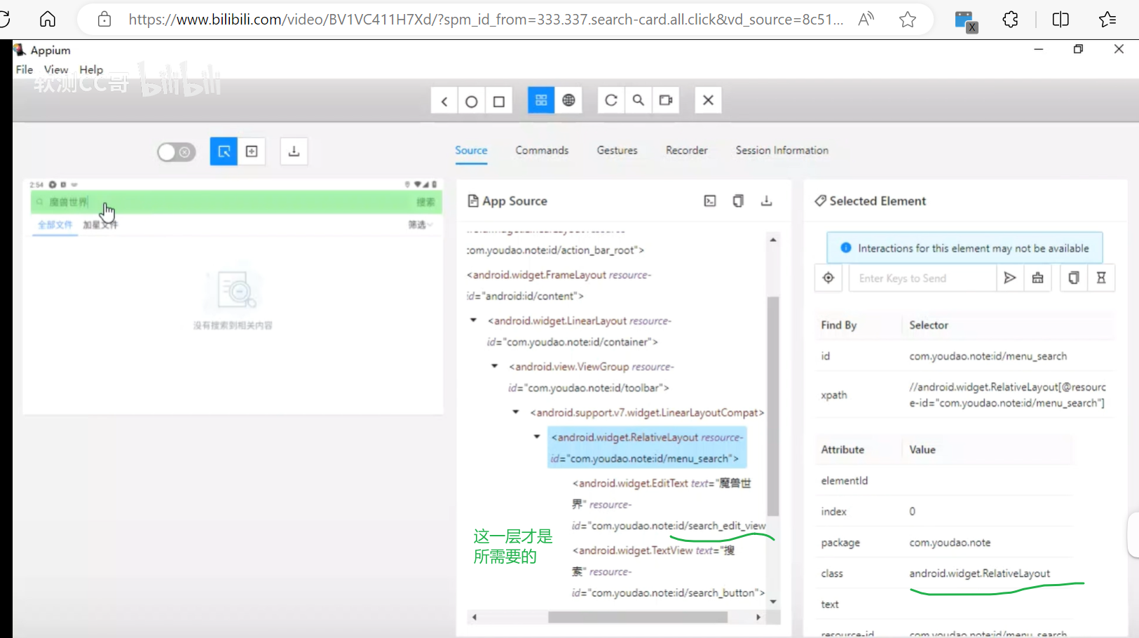Select the RelativeLayout menu_search tree row
The height and width of the screenshot is (638, 1139).
[x=647, y=447]
